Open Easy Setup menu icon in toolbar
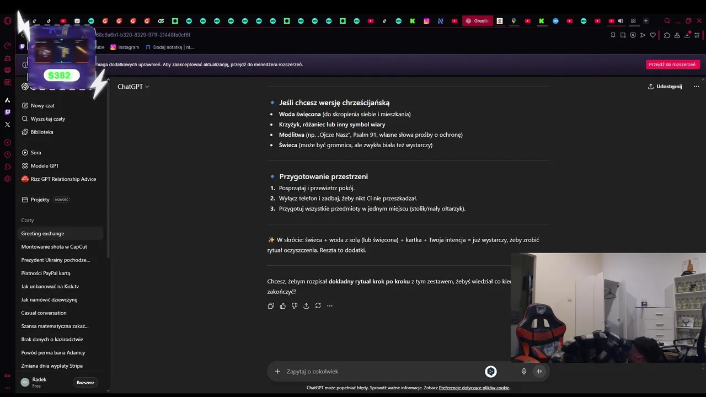The width and height of the screenshot is (706, 397). (x=697, y=35)
